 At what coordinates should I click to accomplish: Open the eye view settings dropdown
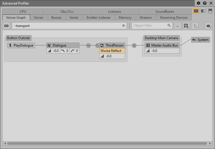point(208,26)
